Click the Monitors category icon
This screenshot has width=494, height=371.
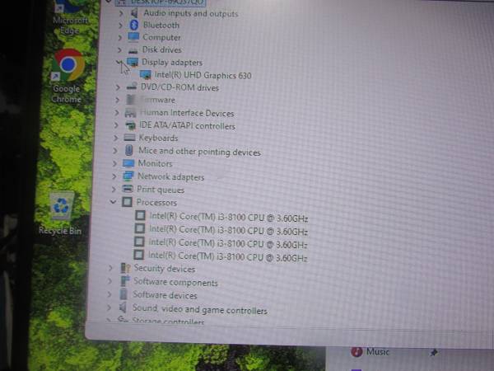click(128, 163)
